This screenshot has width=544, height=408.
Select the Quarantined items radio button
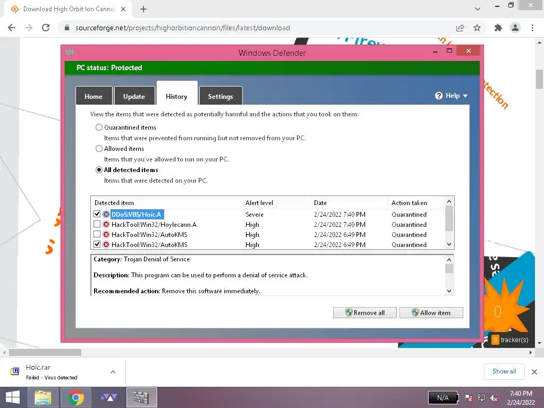coord(99,127)
